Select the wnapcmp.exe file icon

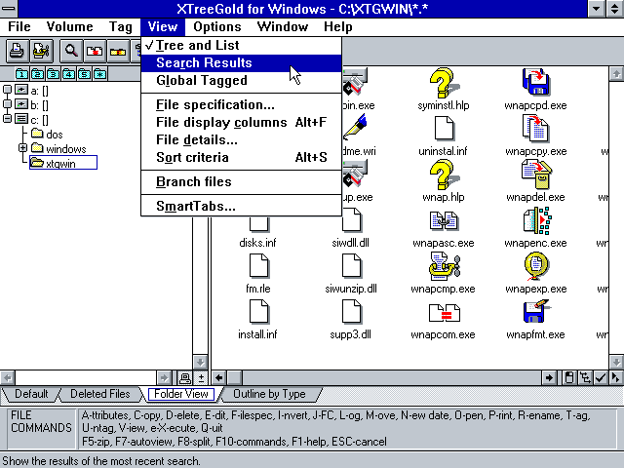[445, 266]
